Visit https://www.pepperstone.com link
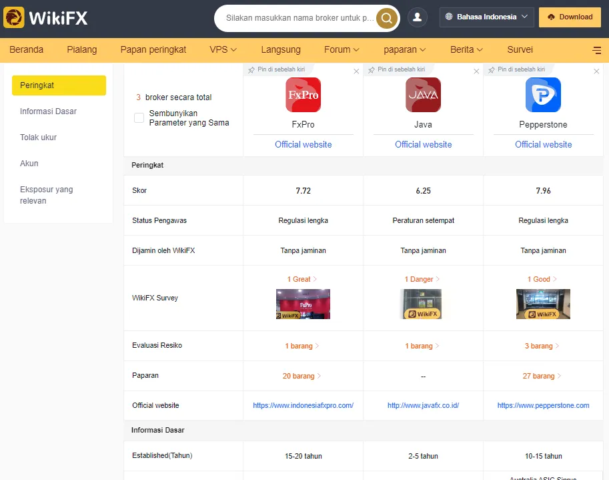The width and height of the screenshot is (609, 480). pyautogui.click(x=543, y=405)
